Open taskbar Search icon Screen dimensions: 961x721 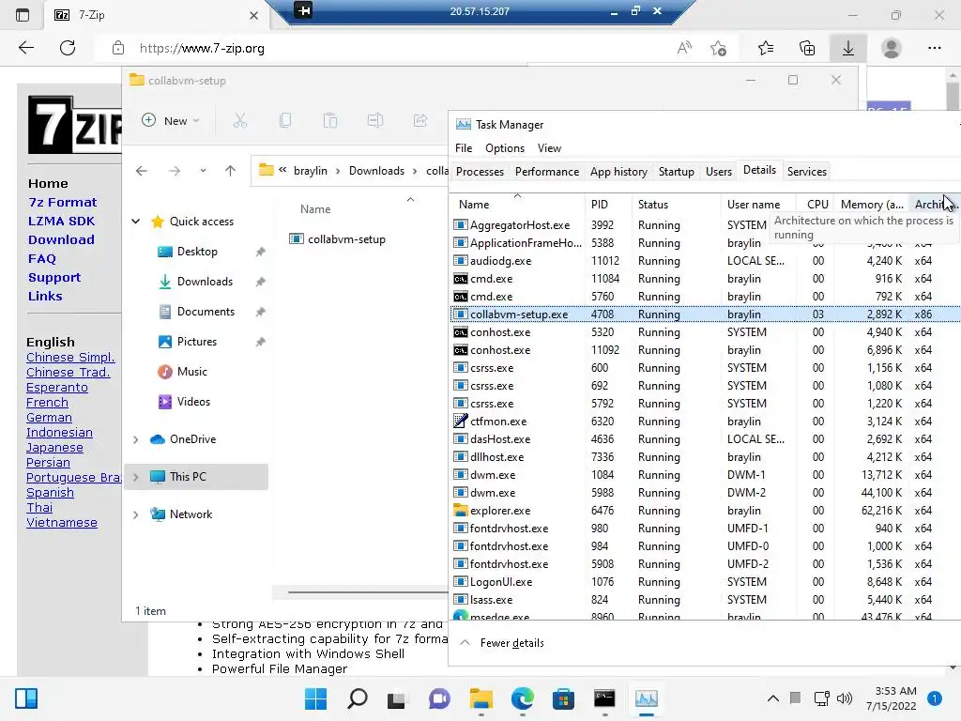[358, 698]
